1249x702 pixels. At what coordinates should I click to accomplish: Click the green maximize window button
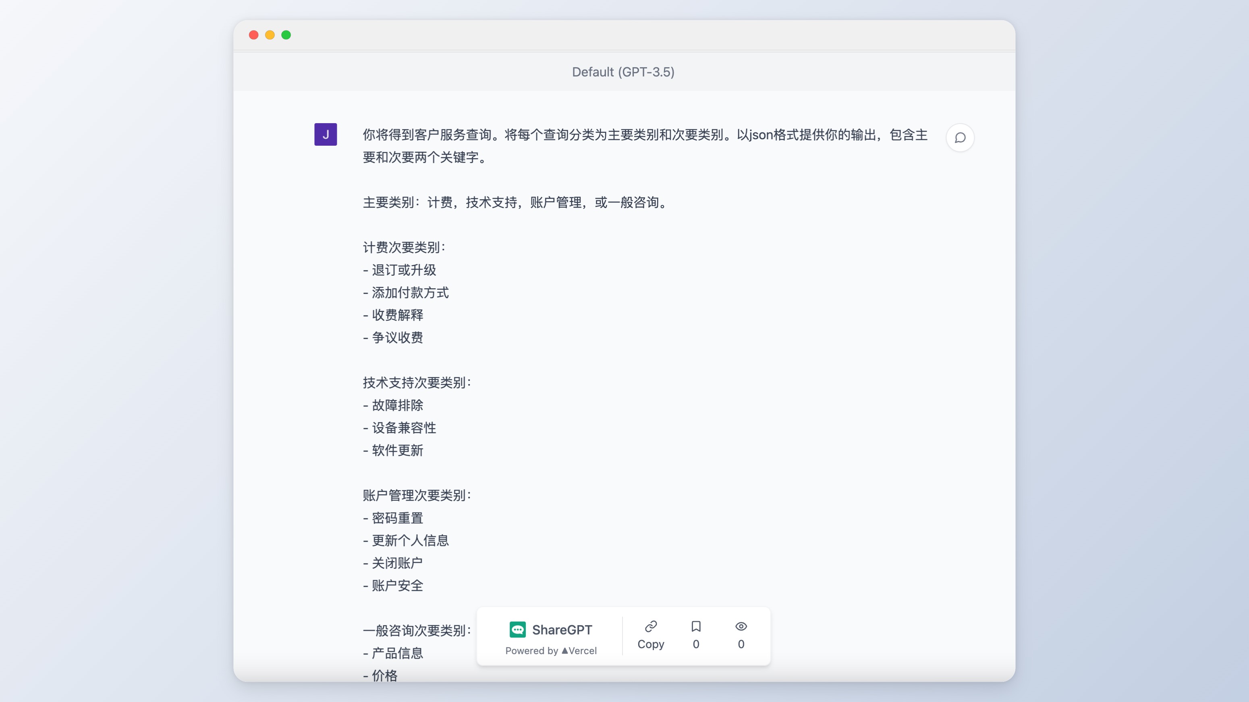coord(286,35)
